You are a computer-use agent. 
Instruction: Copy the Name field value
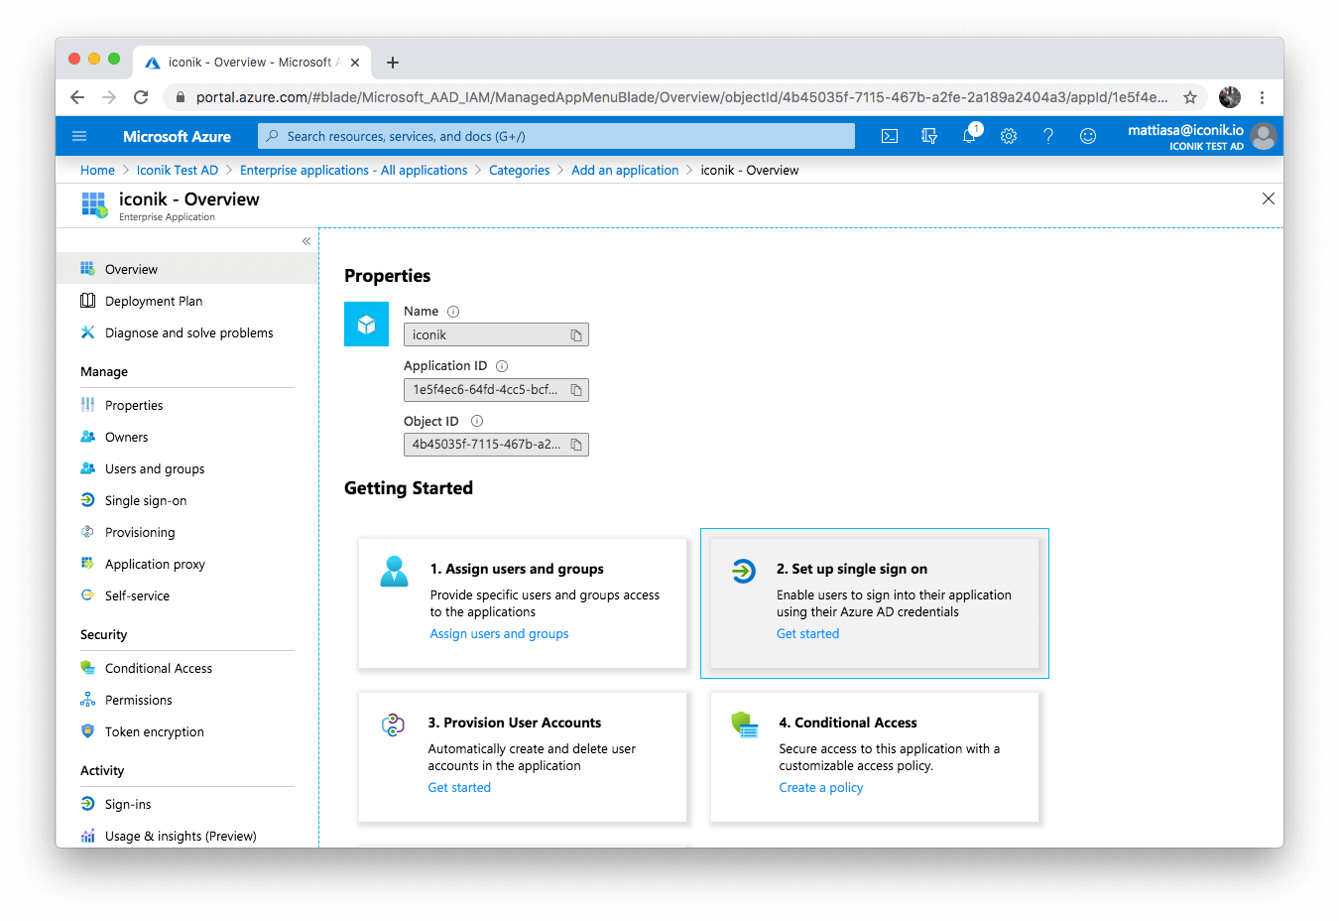tap(576, 335)
